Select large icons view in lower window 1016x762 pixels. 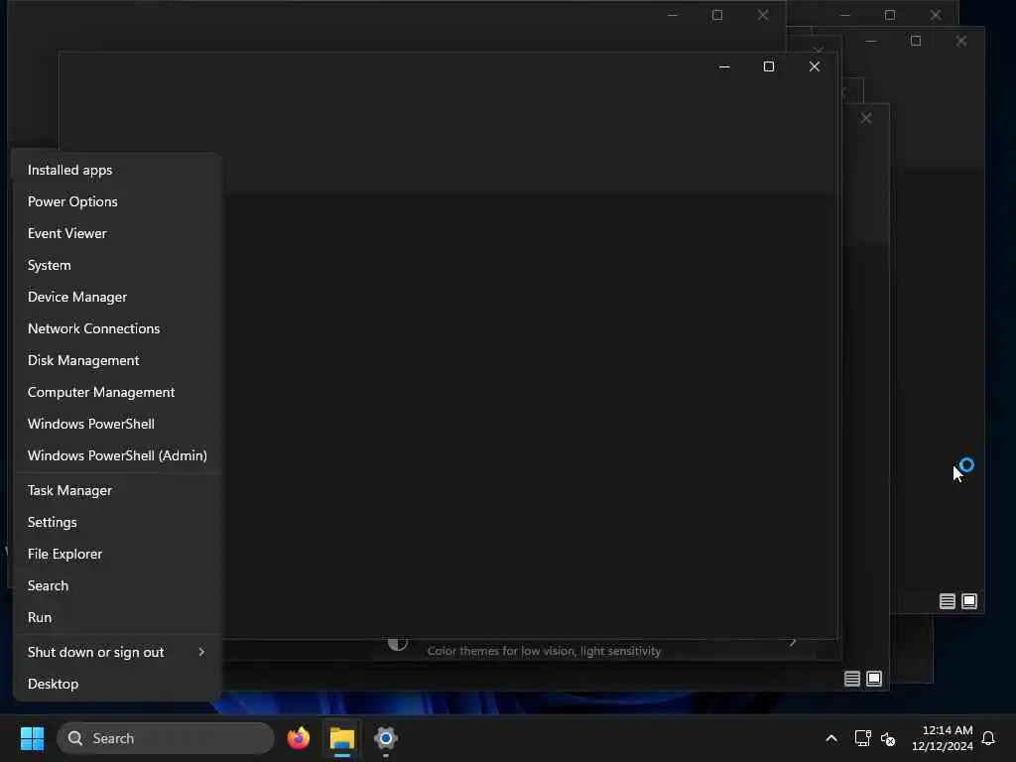point(874,679)
